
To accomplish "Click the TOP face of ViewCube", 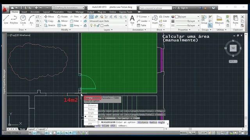I will tap(233, 48).
